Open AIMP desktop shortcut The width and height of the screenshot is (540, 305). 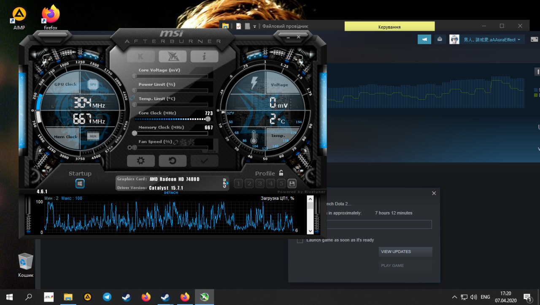point(19,19)
